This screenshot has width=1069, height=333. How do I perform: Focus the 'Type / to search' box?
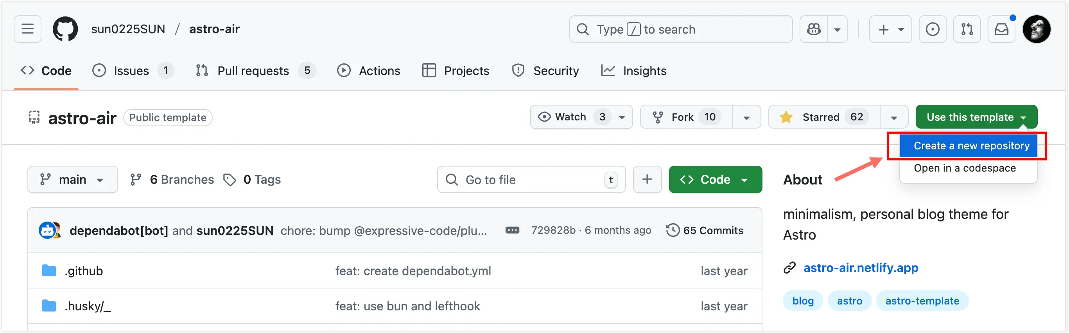[681, 29]
